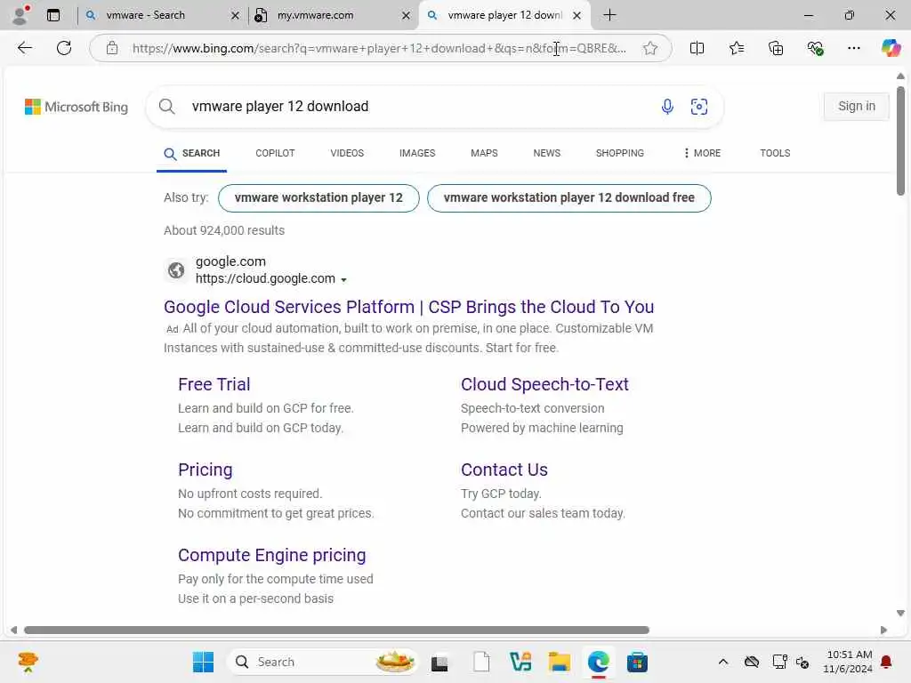The height and width of the screenshot is (683, 911).
Task: Click the Windows taskbar Search box
Action: (323, 662)
